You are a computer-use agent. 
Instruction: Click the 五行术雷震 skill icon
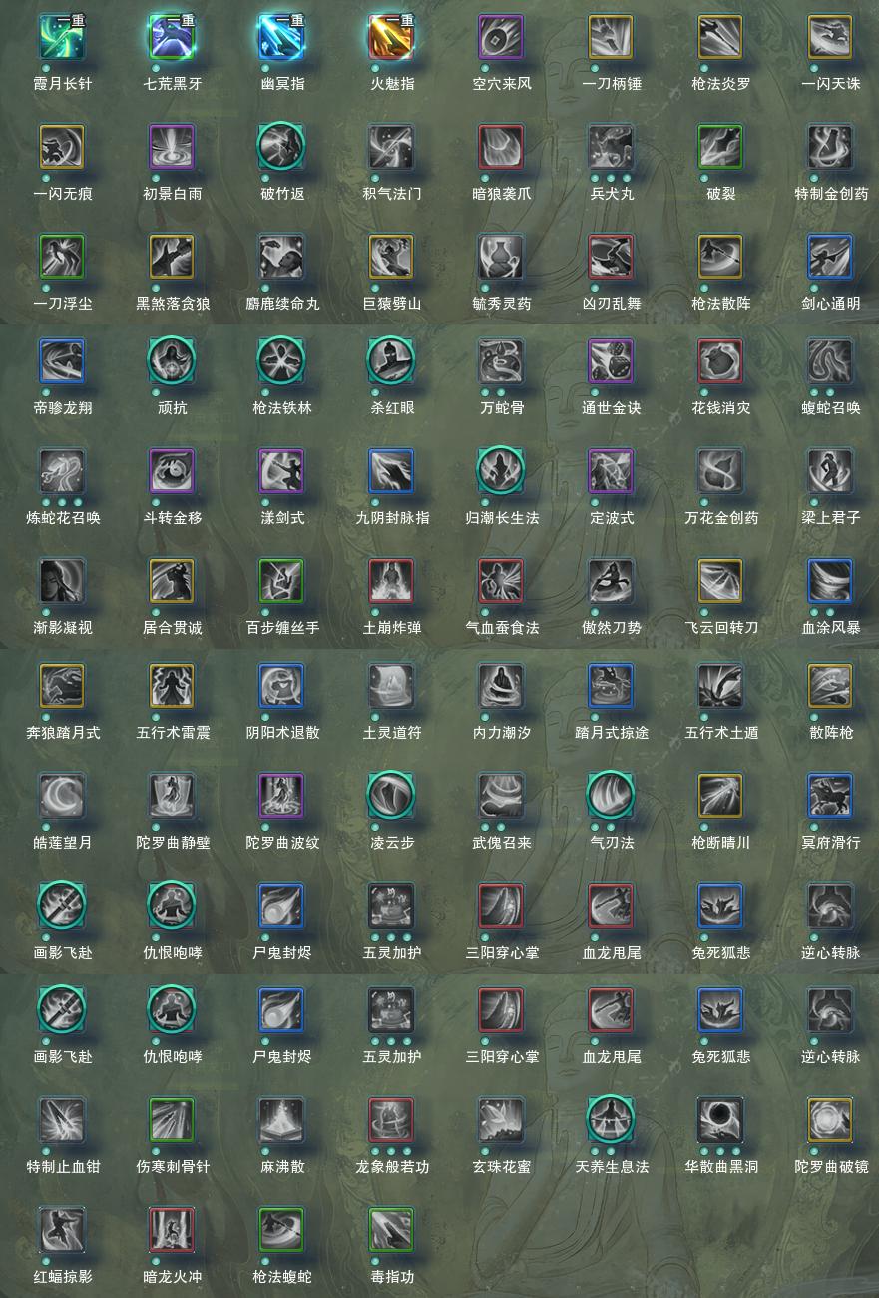click(x=172, y=686)
